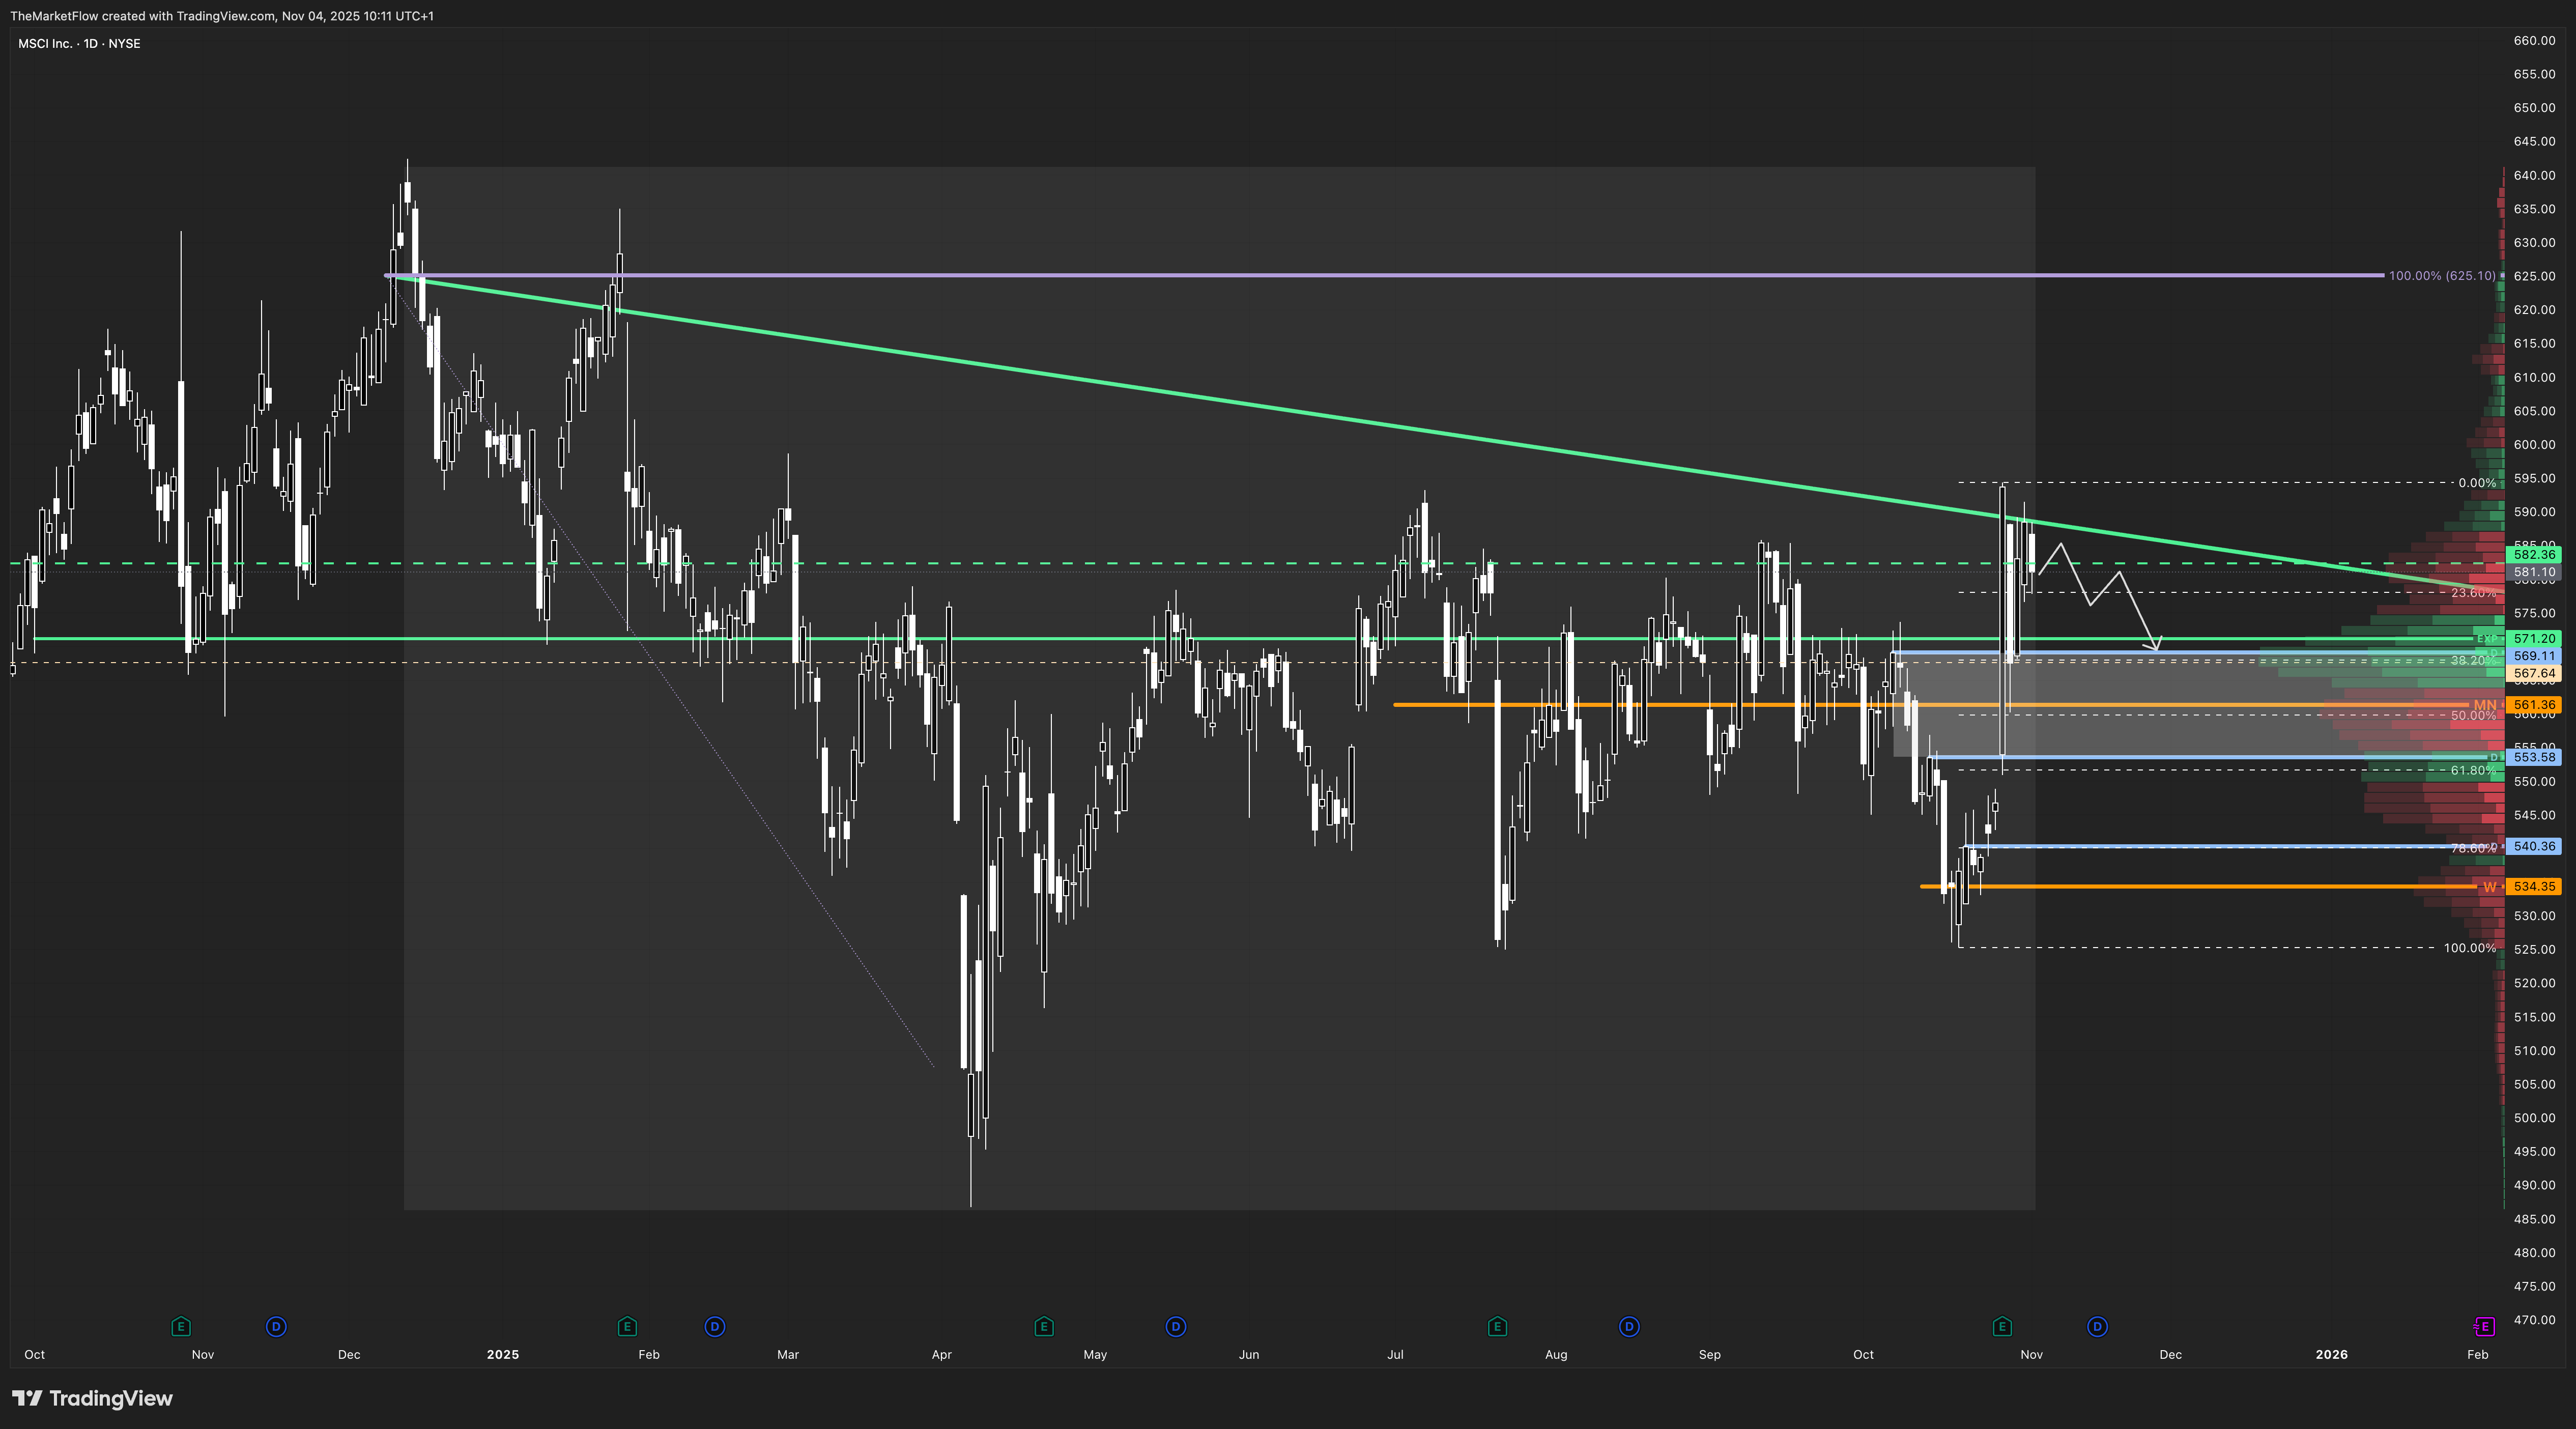Click the earnings marker between Jul and Aug
This screenshot has height=1429, width=2576.
1497,1326
